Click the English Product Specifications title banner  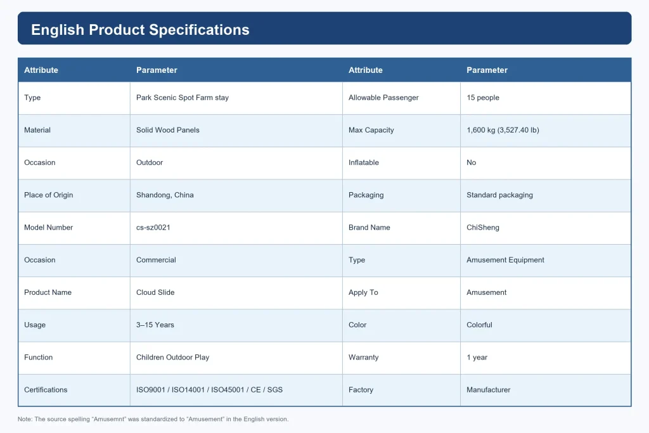[324, 28]
